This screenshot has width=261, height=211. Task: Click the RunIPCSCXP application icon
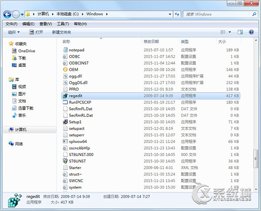coord(65,102)
